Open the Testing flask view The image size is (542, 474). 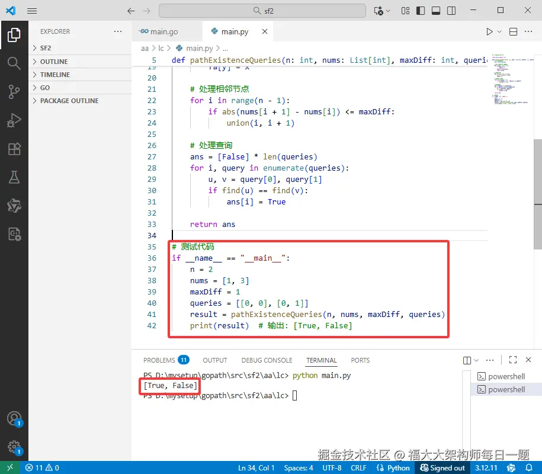coord(14,177)
